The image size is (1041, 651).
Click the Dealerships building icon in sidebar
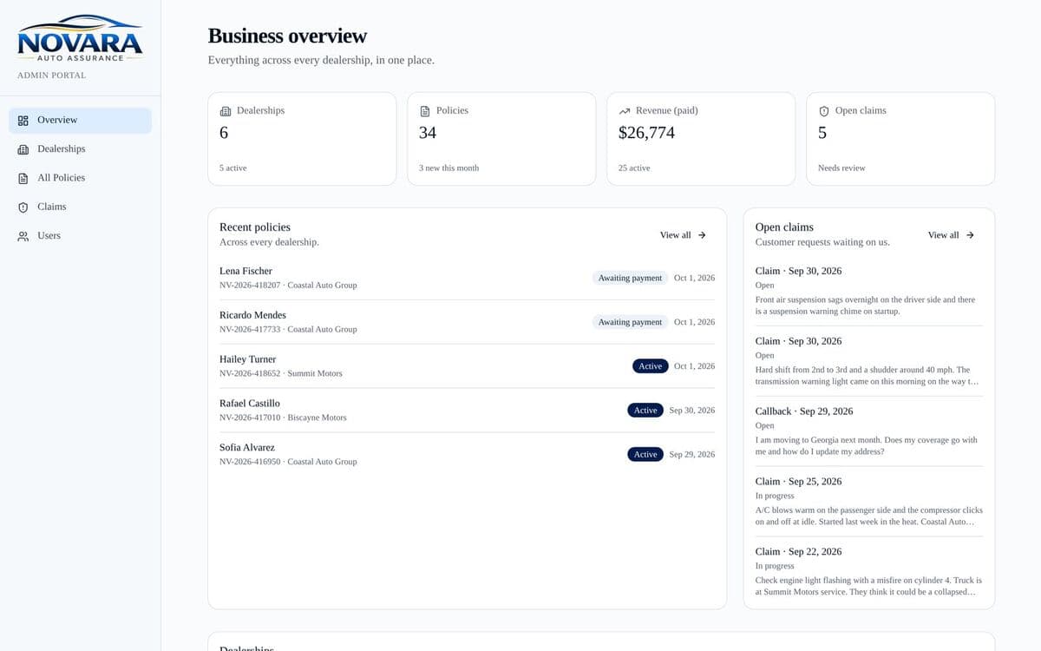[23, 149]
